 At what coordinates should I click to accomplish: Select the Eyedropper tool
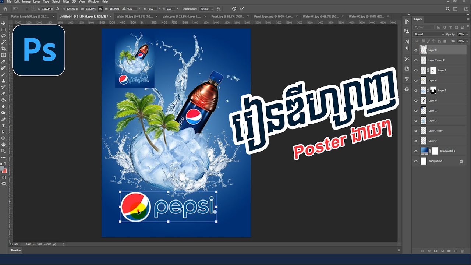(3, 61)
